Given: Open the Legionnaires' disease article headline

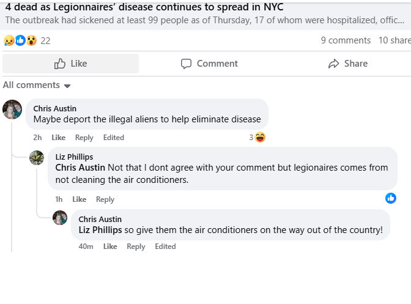Looking at the screenshot, I should click(144, 7).
